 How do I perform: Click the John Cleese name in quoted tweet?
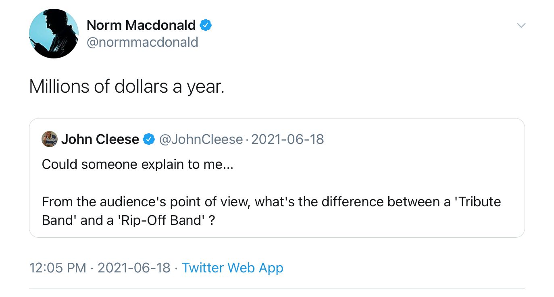(100, 139)
